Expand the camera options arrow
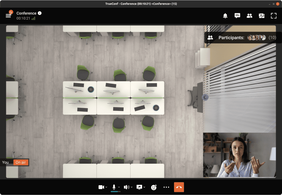 [x=106, y=187]
